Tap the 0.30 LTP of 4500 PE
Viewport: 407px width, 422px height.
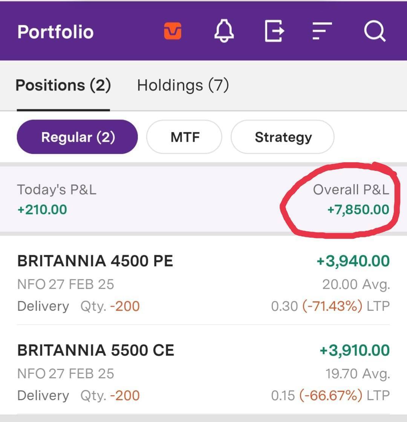click(x=284, y=306)
